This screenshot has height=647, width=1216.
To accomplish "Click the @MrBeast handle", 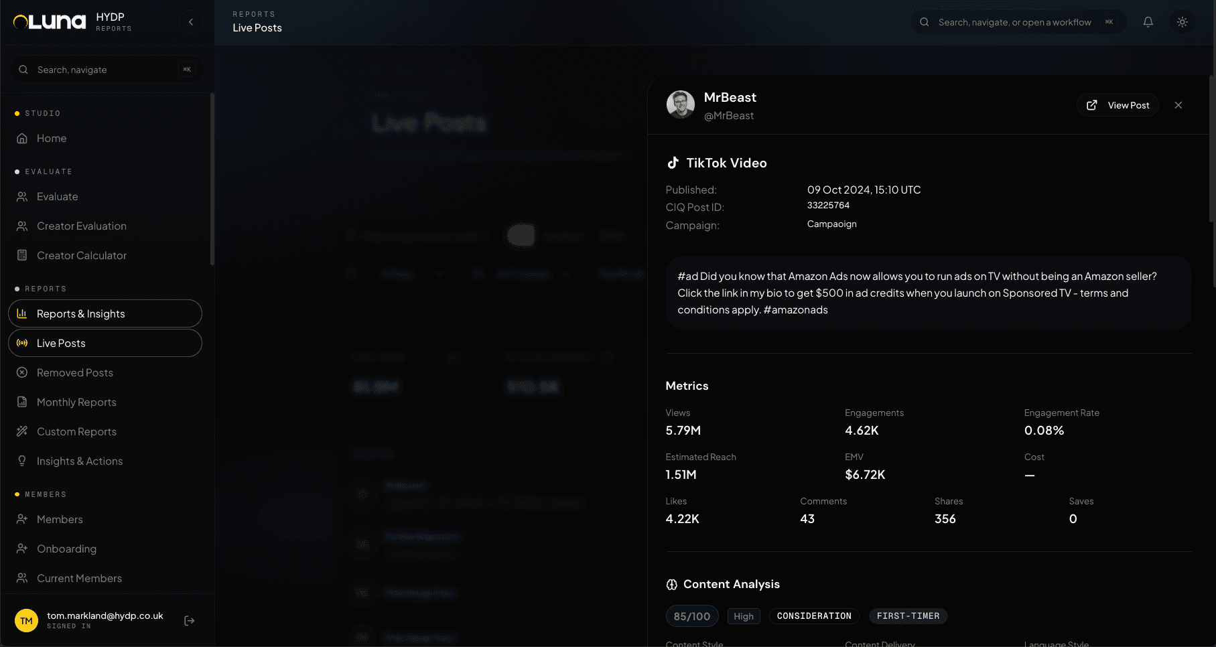I will (729, 116).
